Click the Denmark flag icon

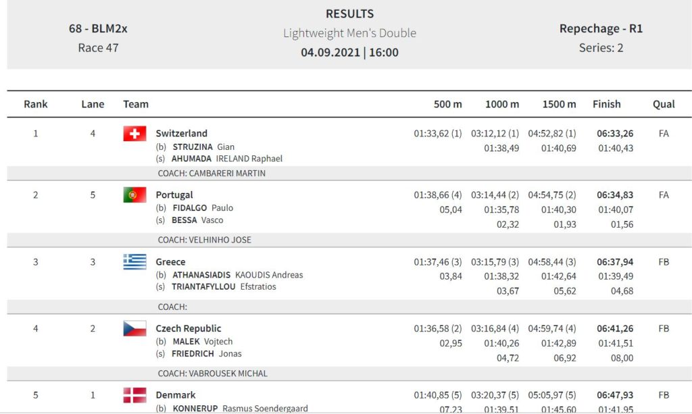(x=134, y=395)
